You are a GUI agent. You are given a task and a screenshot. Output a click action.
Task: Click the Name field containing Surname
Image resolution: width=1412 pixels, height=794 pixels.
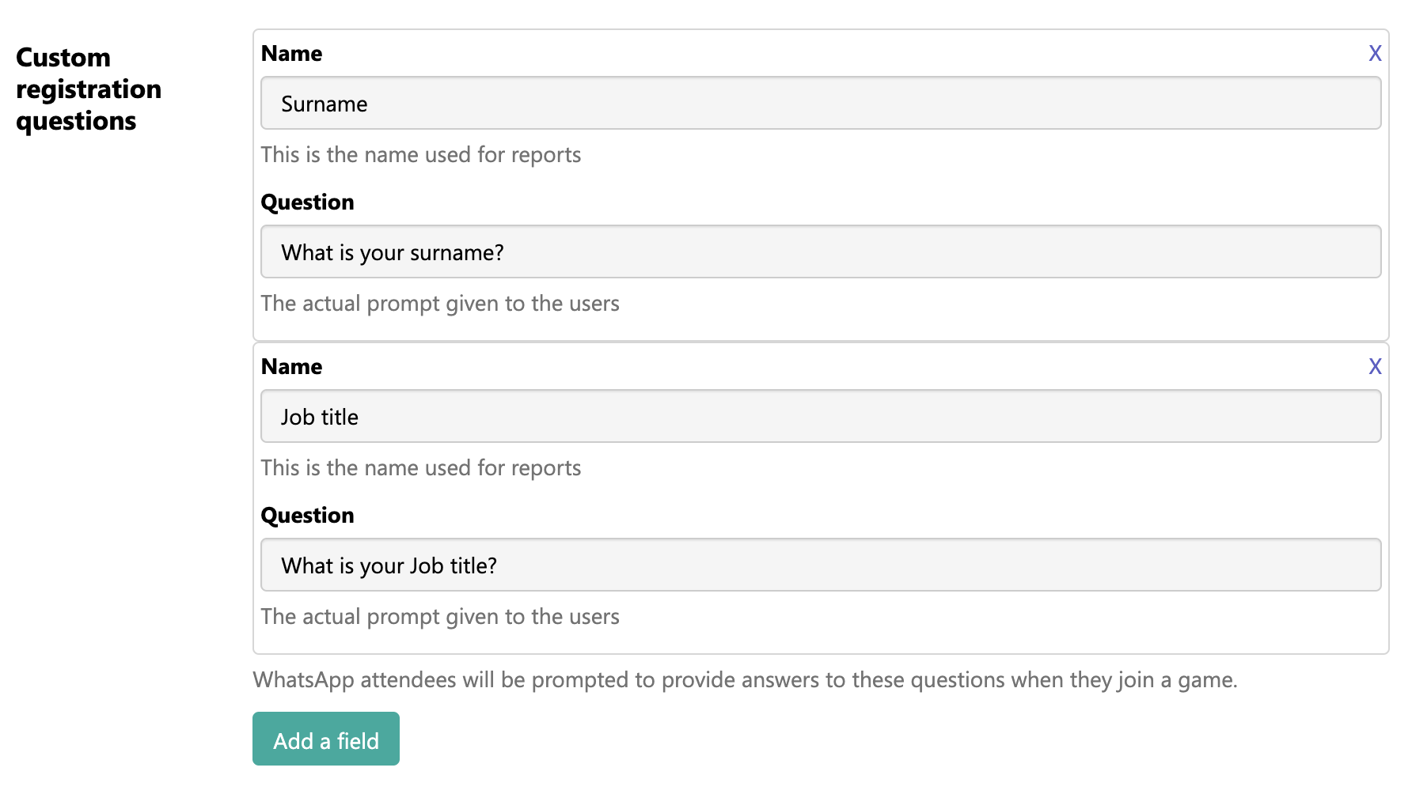tap(821, 103)
